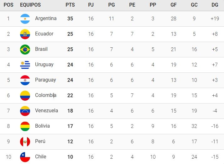Open the Venezuela team name link

tap(47, 110)
